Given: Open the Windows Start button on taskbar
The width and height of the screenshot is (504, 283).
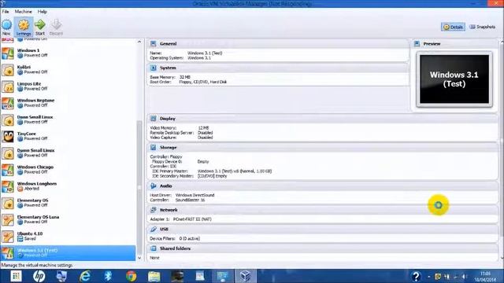Looking at the screenshot, I should [x=16, y=276].
